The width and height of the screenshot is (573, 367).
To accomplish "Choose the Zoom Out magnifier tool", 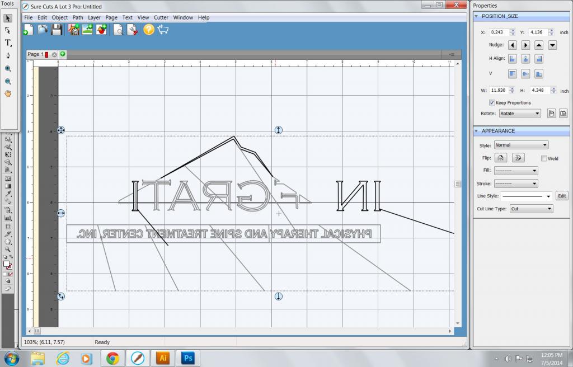I will [8, 81].
